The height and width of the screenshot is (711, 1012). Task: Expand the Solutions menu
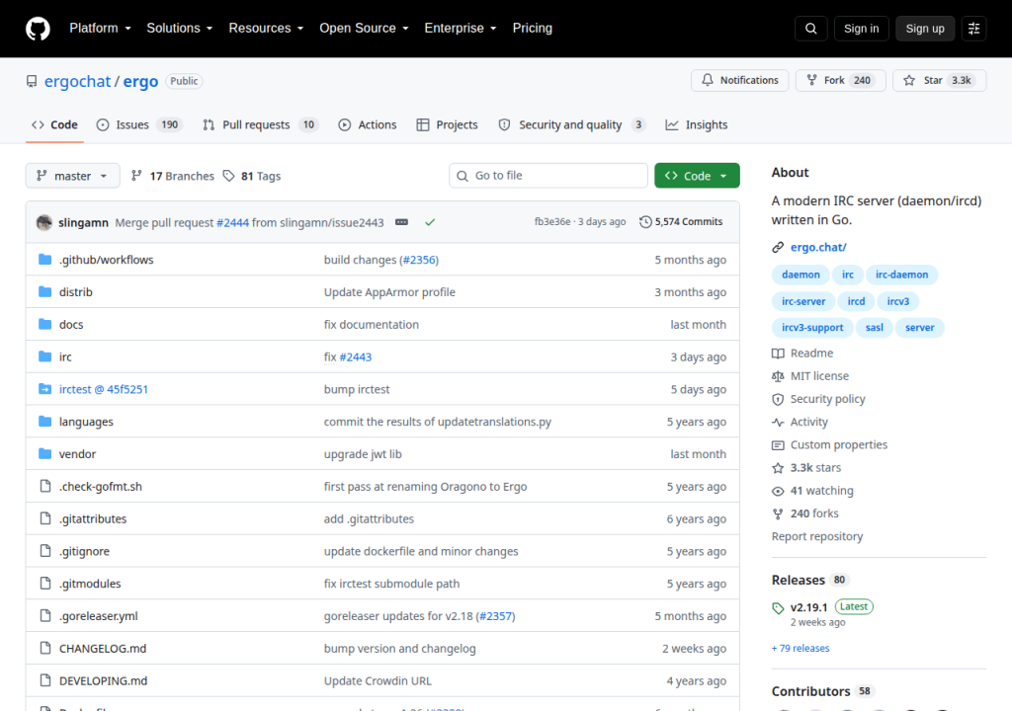pos(180,29)
